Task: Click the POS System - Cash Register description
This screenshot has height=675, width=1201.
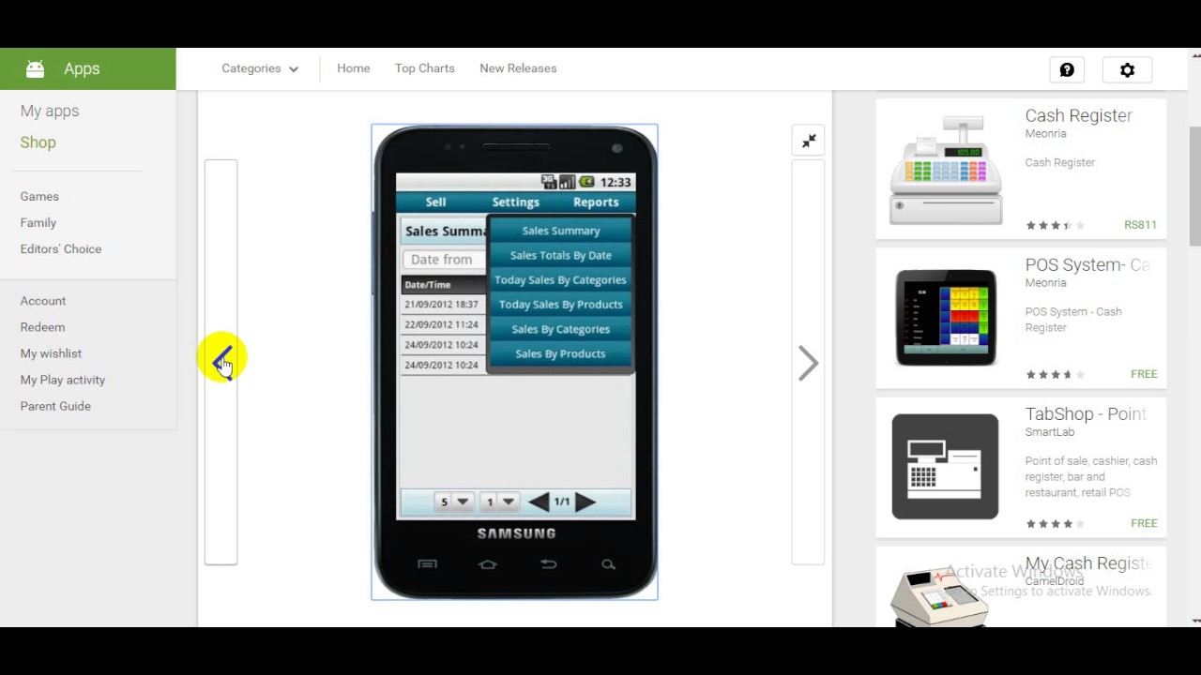Action: click(x=1073, y=320)
